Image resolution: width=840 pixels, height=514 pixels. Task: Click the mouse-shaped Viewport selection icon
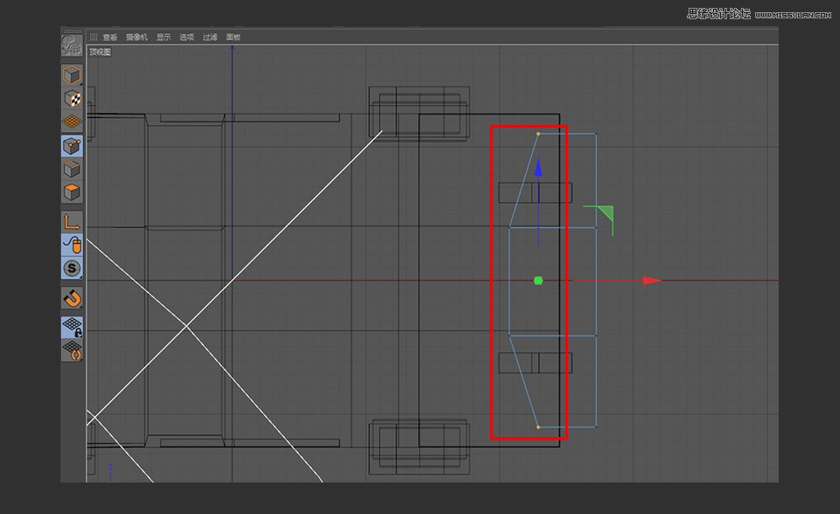click(72, 247)
